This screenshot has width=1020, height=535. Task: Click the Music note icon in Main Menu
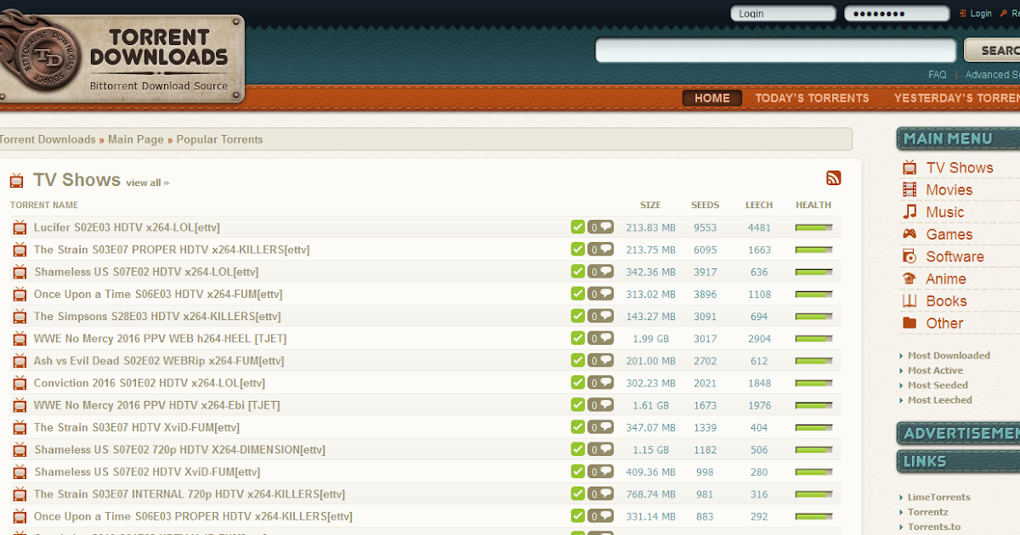point(909,211)
